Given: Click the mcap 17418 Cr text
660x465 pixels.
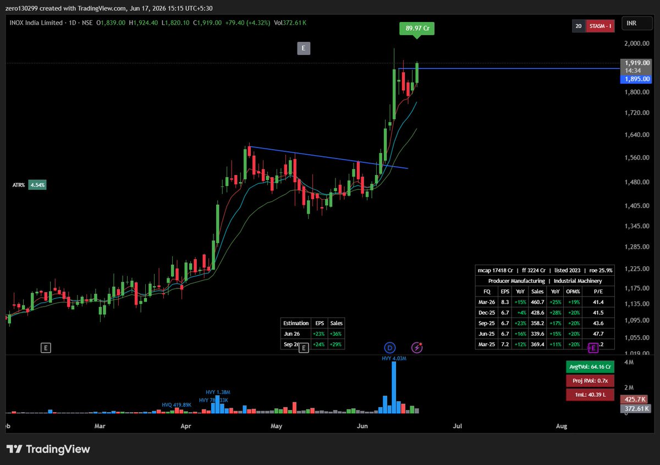Looking at the screenshot, I should tap(495, 270).
